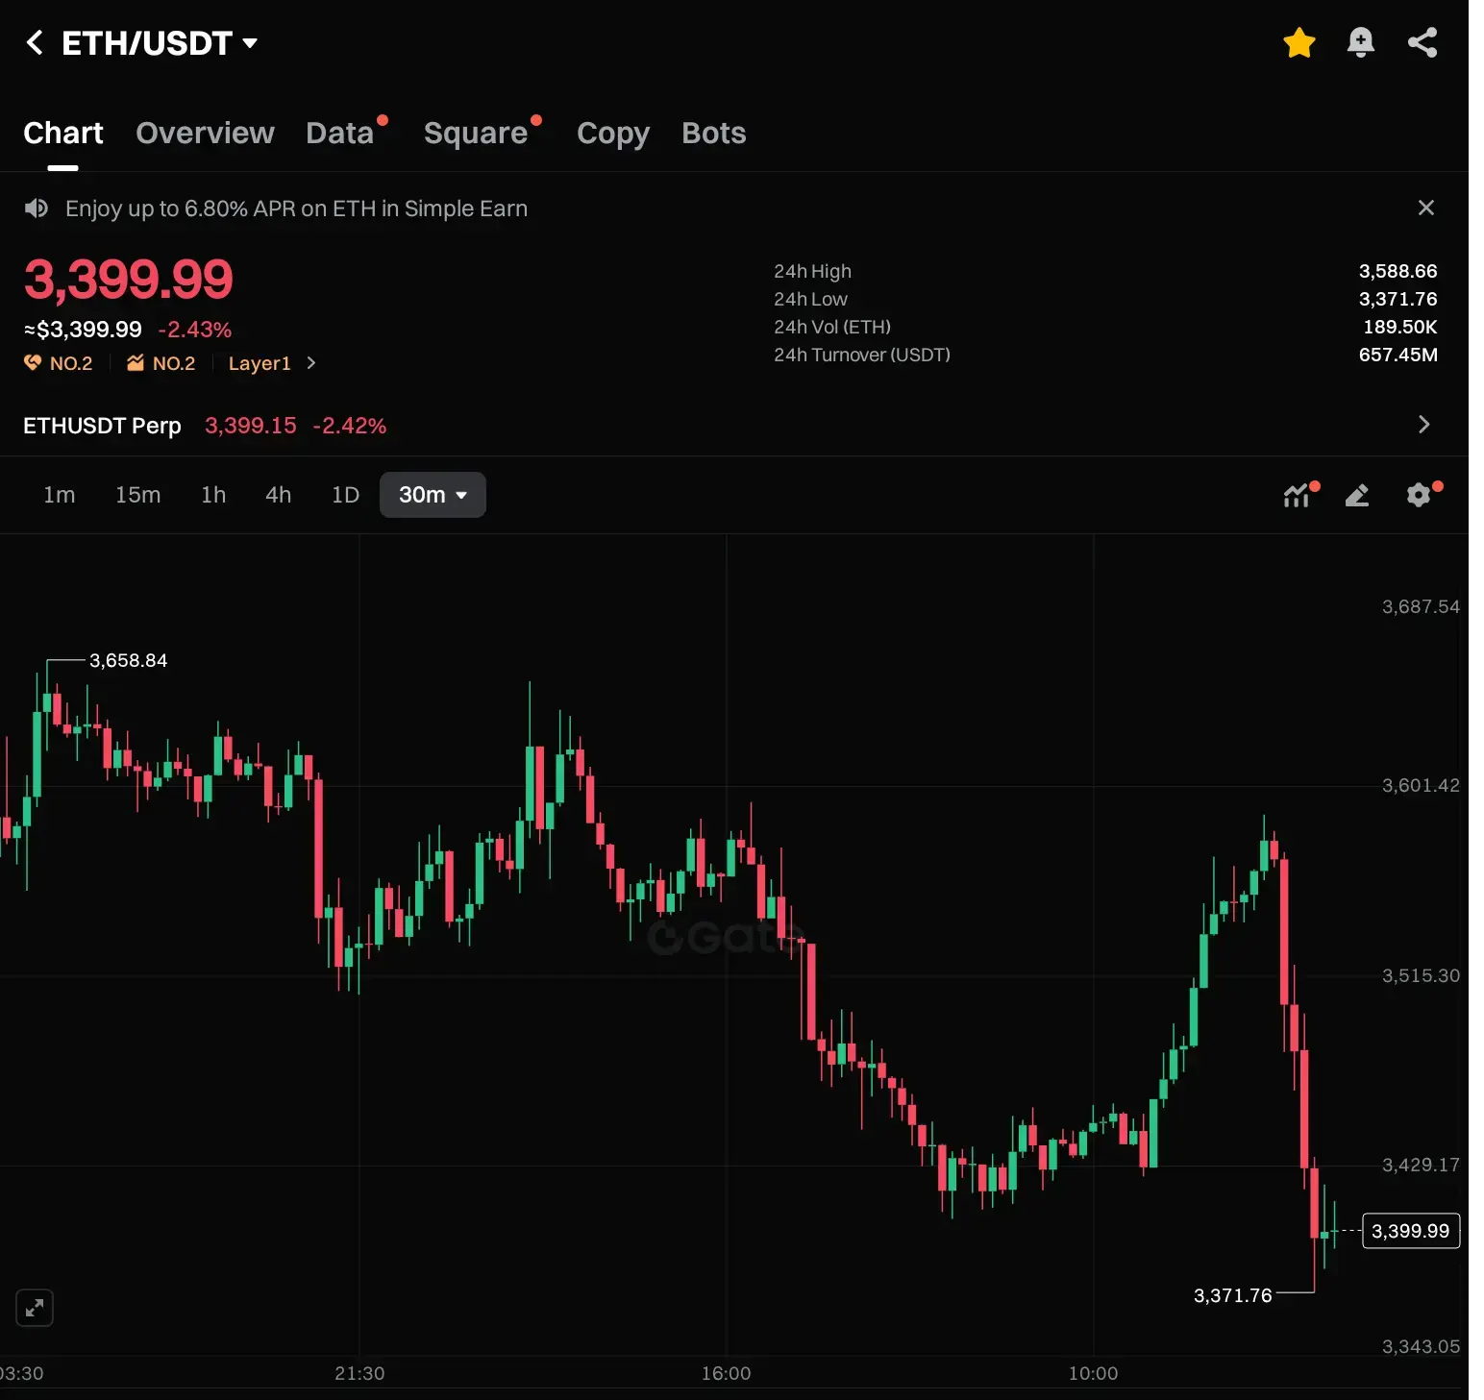Click the share icon
The image size is (1484, 1400).
tap(1422, 42)
